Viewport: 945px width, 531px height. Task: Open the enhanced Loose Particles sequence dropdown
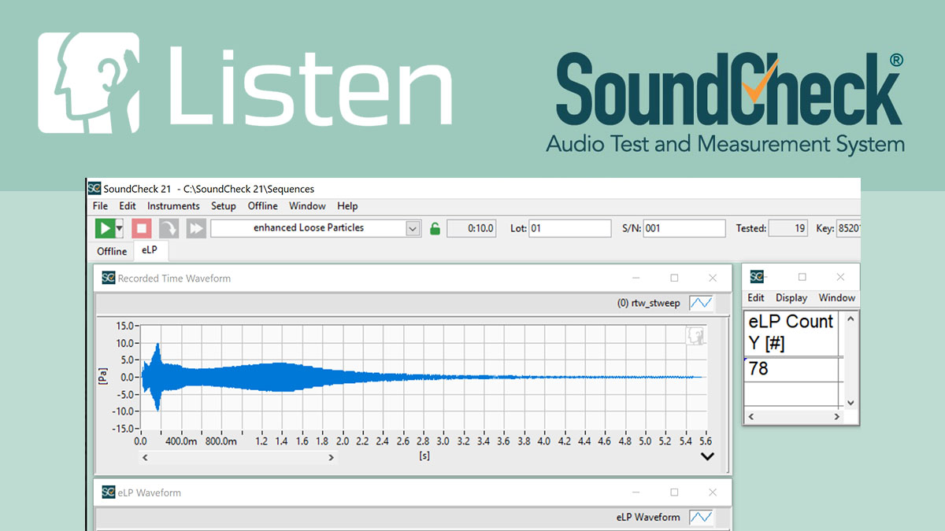(413, 227)
